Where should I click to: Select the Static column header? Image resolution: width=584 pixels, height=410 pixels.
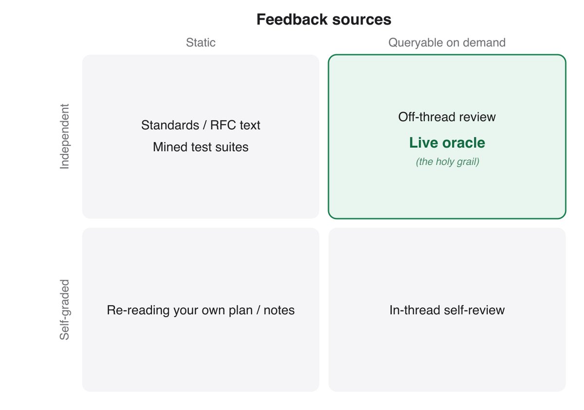[201, 42]
